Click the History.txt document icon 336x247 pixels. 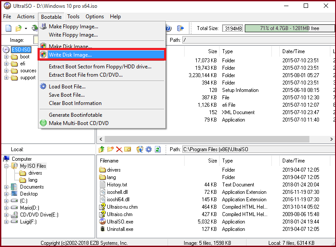[103, 184]
